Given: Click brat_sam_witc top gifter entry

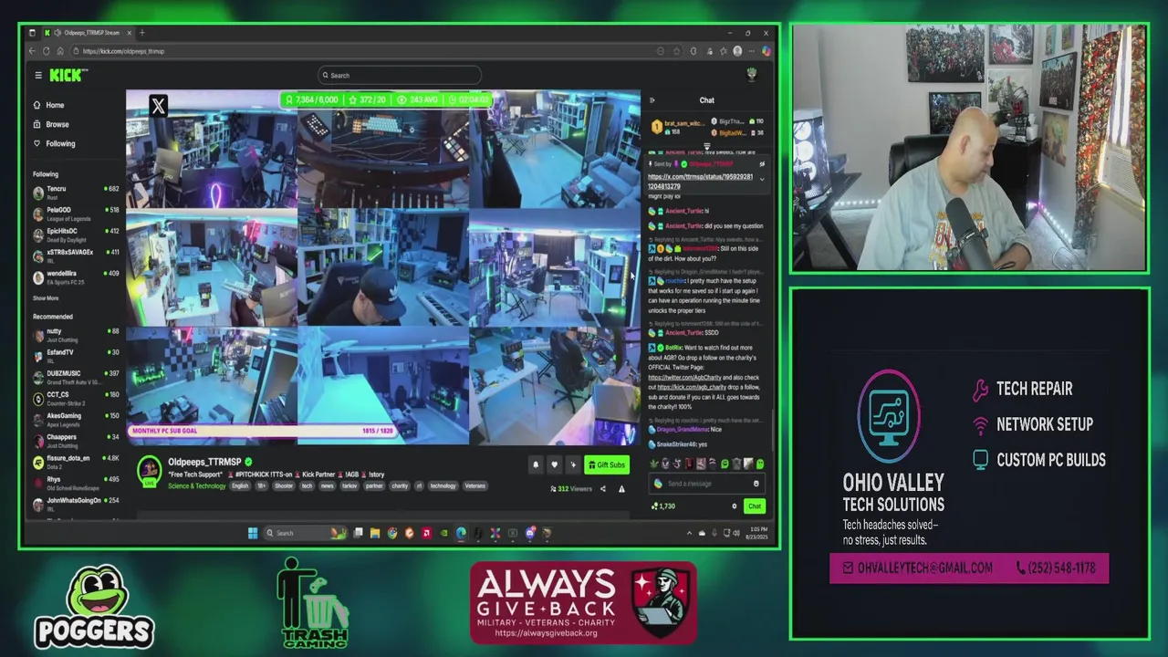Looking at the screenshot, I should 678,127.
